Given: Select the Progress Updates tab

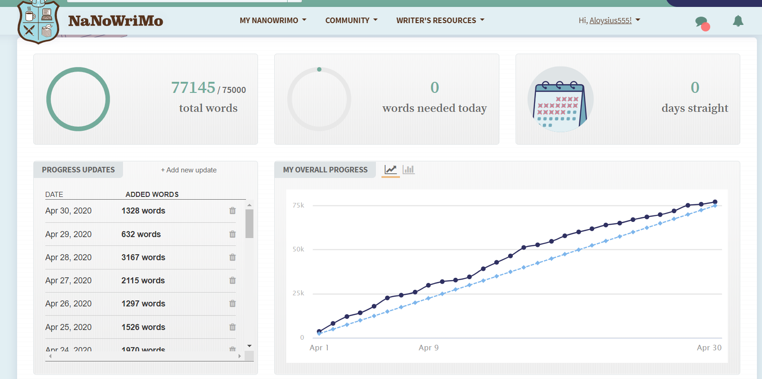Looking at the screenshot, I should [78, 170].
